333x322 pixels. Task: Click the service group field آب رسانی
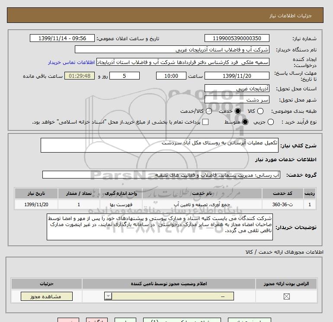click(x=161, y=175)
